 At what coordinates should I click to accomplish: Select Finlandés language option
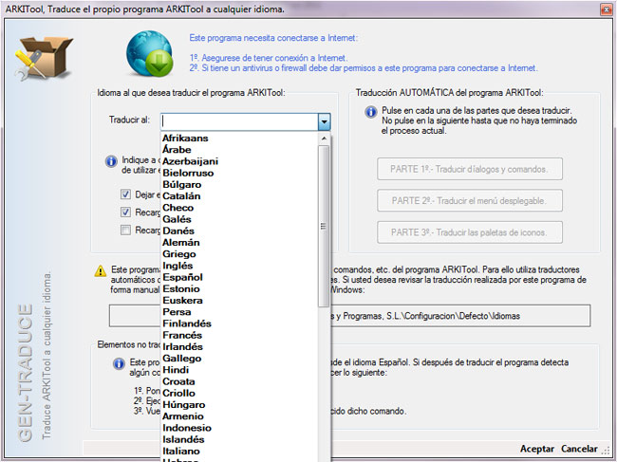(x=239, y=323)
